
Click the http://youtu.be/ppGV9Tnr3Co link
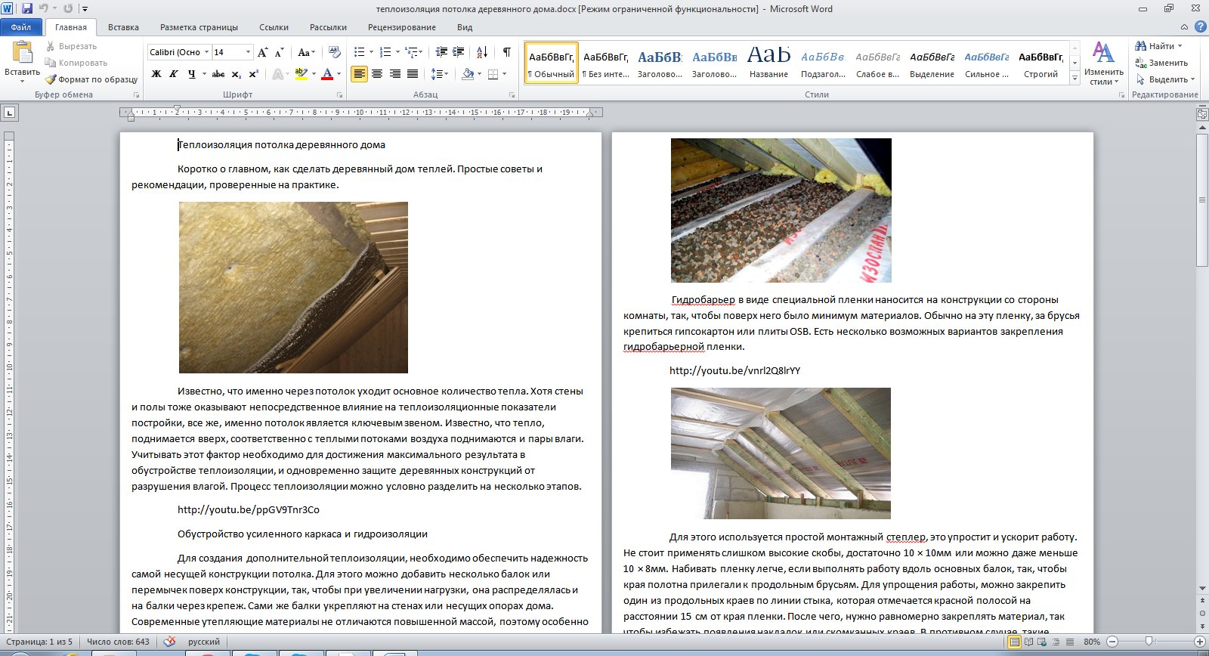coord(249,509)
